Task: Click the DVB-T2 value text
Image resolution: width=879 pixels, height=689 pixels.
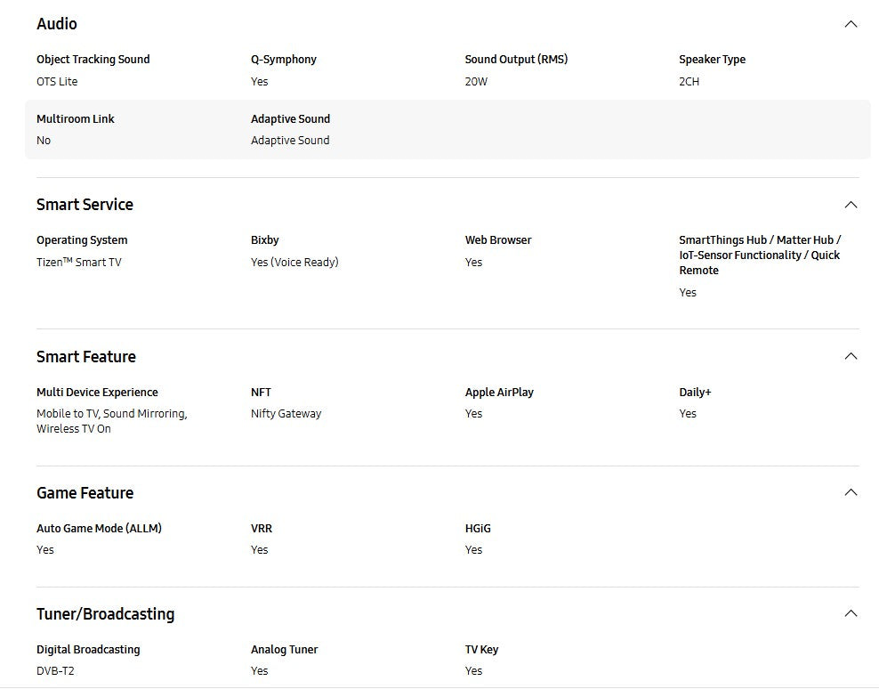Action: click(55, 671)
